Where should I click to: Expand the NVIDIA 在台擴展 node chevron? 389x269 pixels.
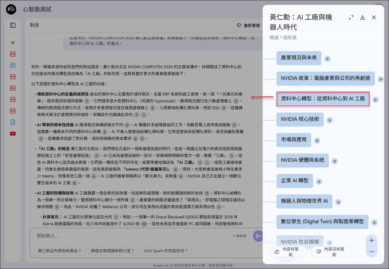(x=329, y=243)
